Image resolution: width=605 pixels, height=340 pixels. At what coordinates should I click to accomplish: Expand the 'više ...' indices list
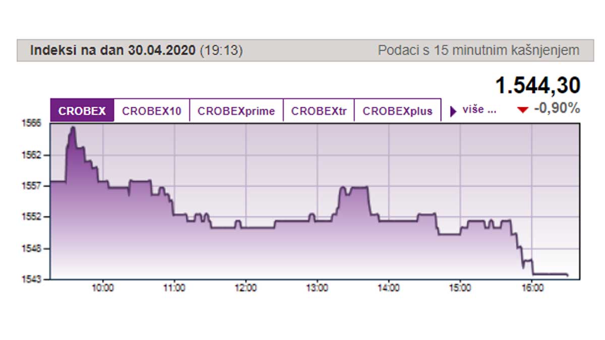[479, 110]
